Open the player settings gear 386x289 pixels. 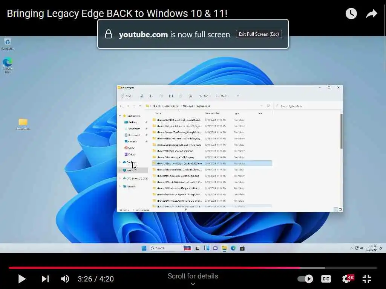tap(348, 279)
